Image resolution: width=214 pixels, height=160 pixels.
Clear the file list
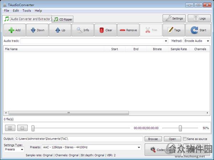106,30
